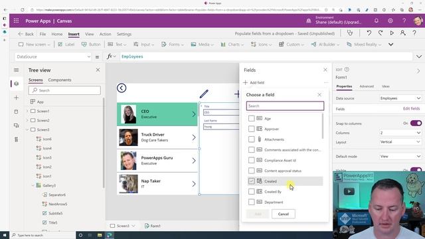Open the Layout Vertical dropdown
This screenshot has width=425, height=239.
click(x=400, y=141)
